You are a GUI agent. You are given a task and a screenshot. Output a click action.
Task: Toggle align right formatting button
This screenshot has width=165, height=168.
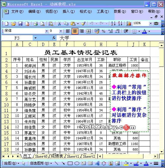pos(82,31)
